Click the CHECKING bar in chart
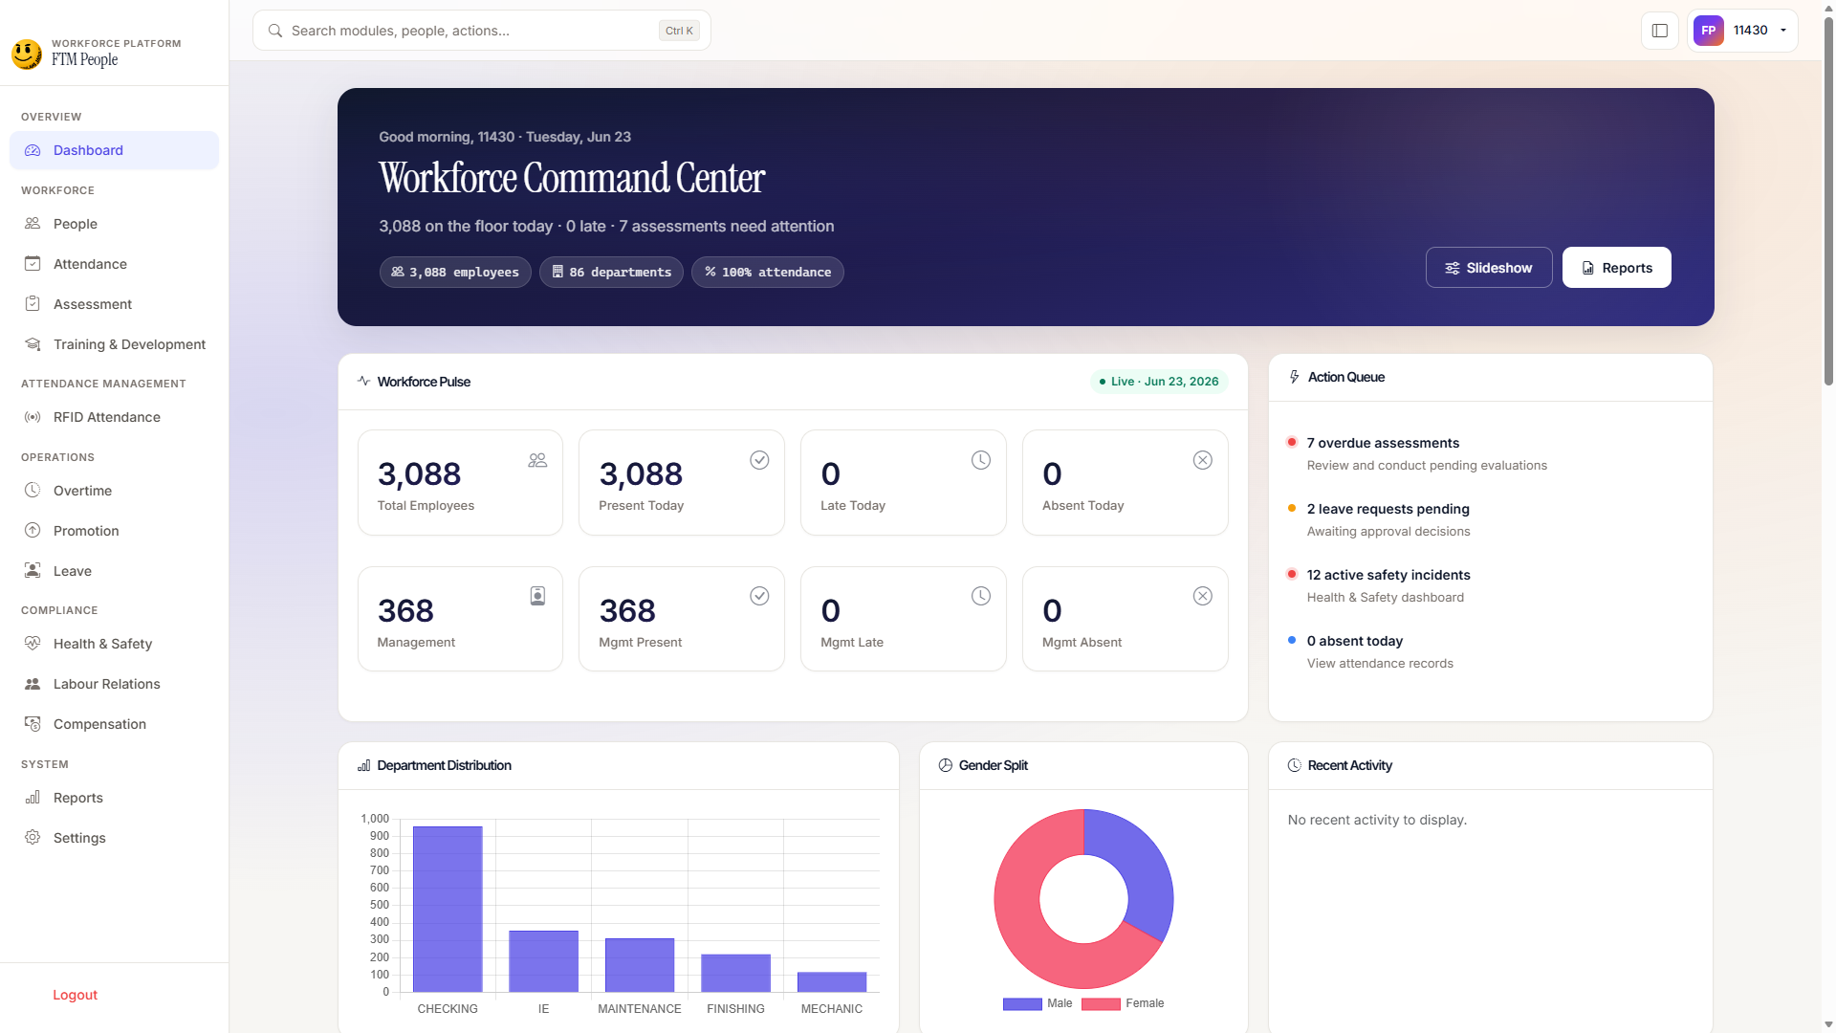 (448, 909)
